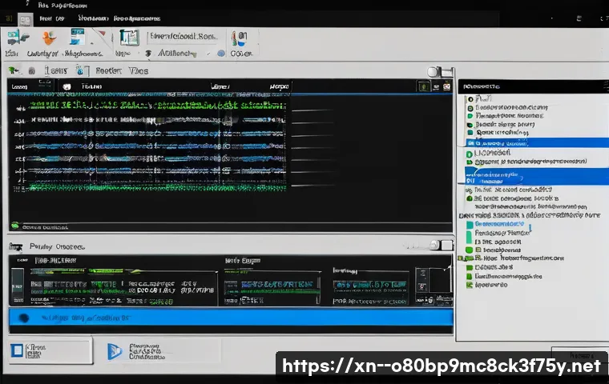The image size is (609, 384).
Task: Click the black header of right side panel
Action: point(533,86)
